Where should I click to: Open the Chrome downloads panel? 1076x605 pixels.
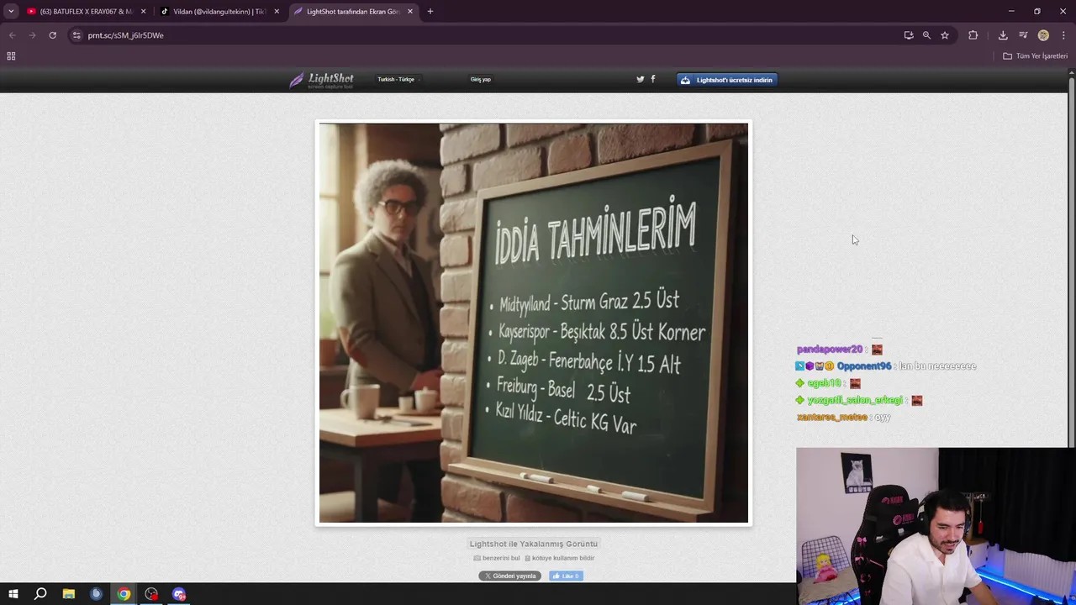(x=1003, y=35)
